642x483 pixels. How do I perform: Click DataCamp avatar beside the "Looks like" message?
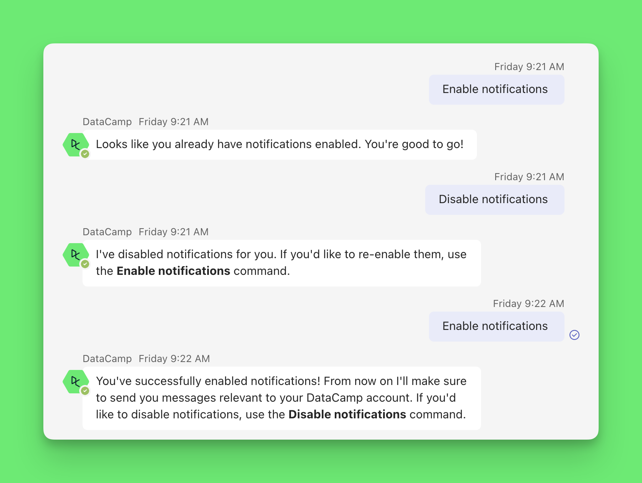tap(75, 145)
